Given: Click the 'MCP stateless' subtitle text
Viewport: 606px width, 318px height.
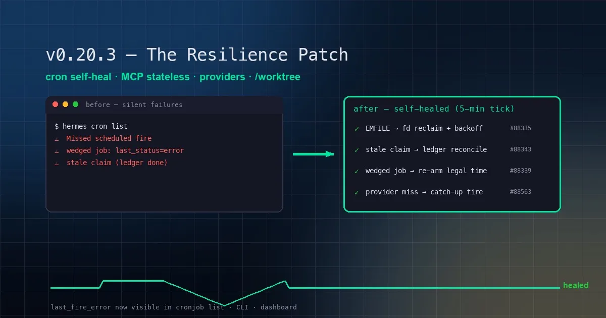Looking at the screenshot, I should pyautogui.click(x=156, y=77).
